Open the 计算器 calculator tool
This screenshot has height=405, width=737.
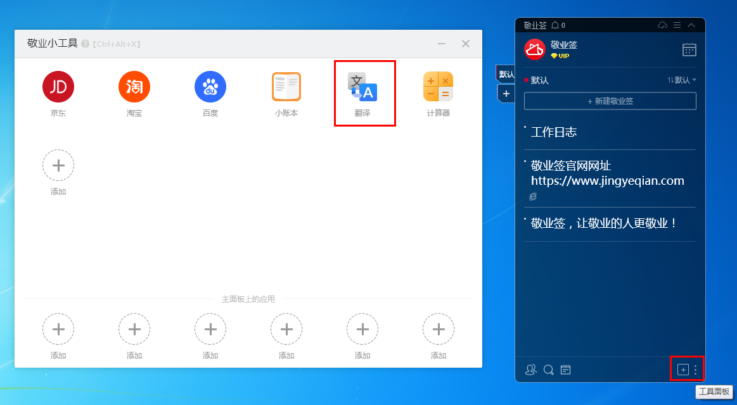[x=438, y=87]
